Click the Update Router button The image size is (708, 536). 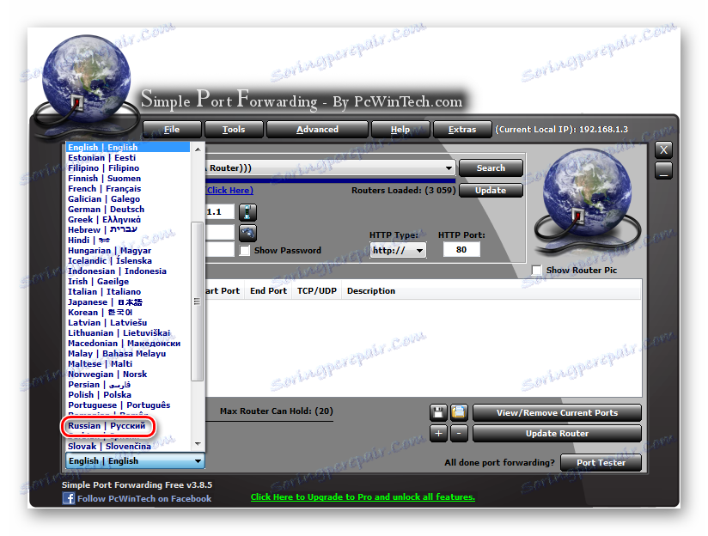(557, 434)
